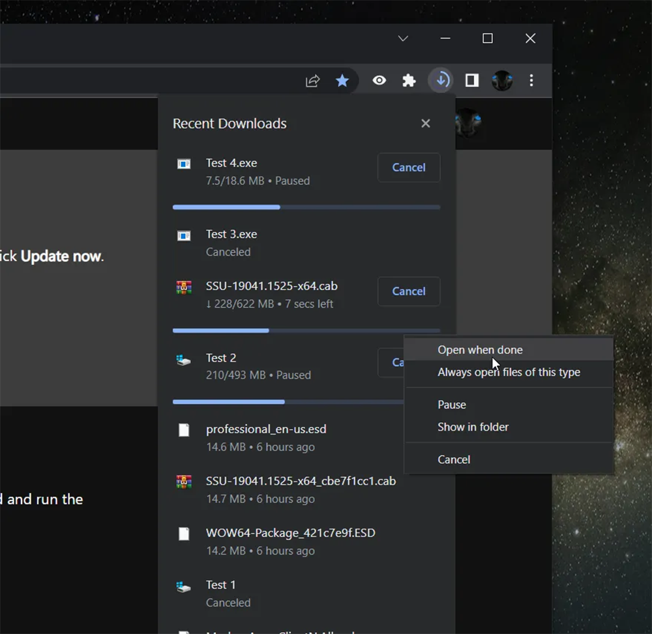Screen dimensions: 652x634
Task: Close the Recent Downloads panel
Action: 426,123
